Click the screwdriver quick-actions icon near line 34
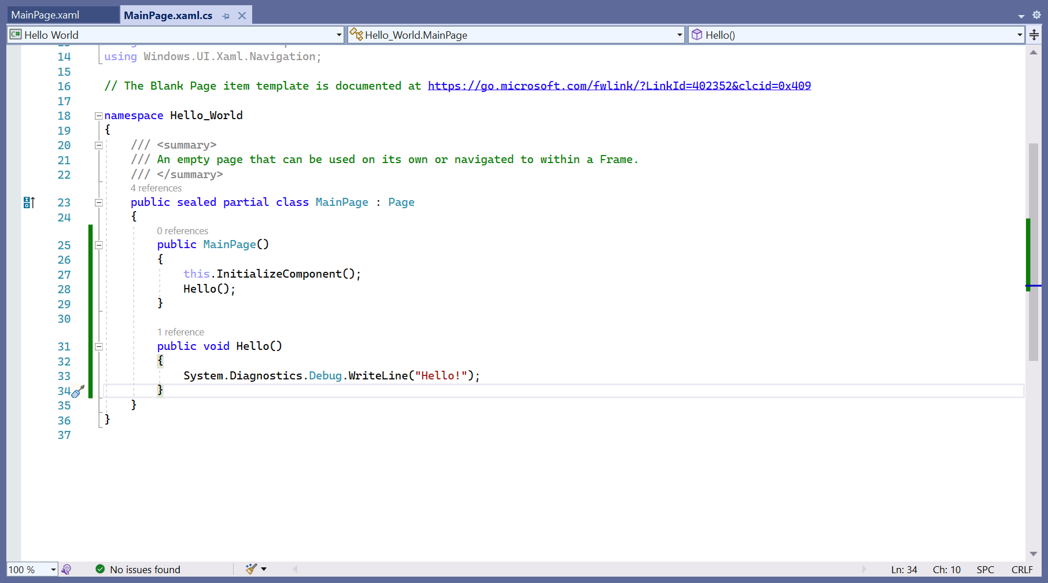The image size is (1048, 583). (x=78, y=392)
